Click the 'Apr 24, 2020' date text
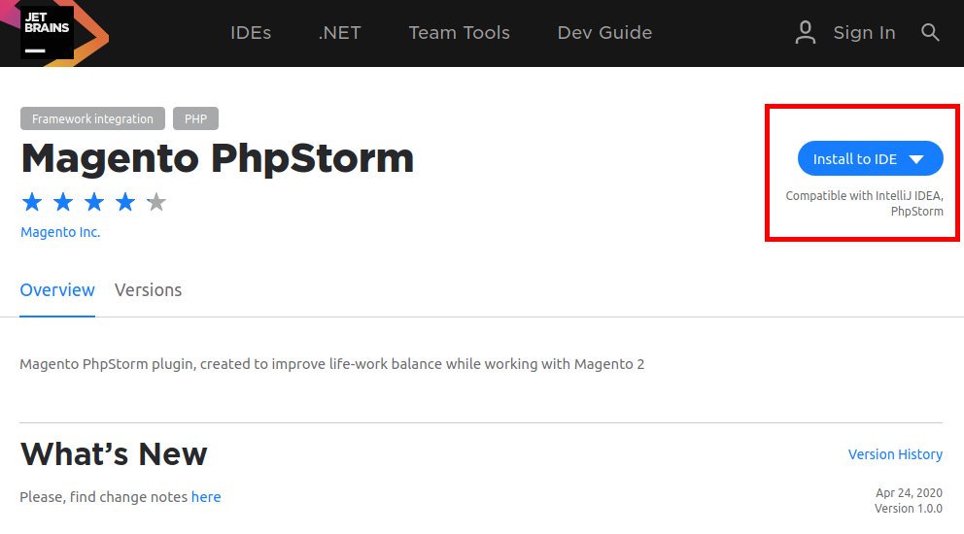Image resolution: width=964 pixels, height=534 pixels. pos(909,493)
